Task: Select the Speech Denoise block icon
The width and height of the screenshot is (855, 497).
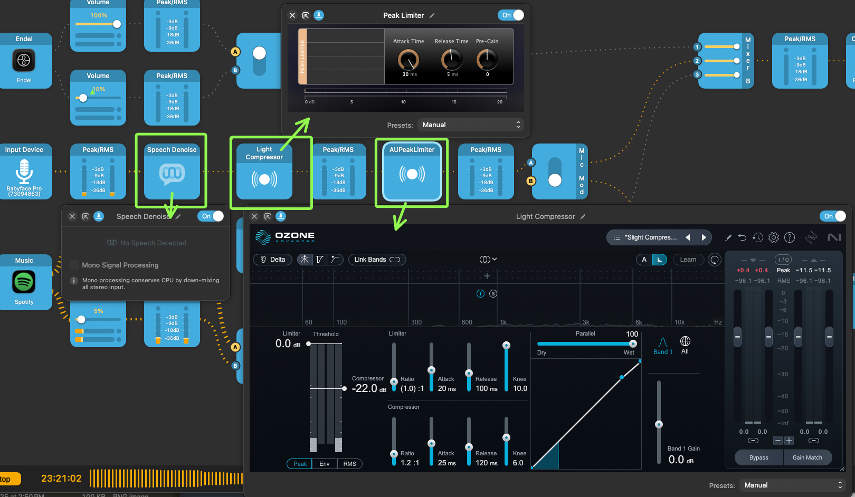Action: (172, 175)
